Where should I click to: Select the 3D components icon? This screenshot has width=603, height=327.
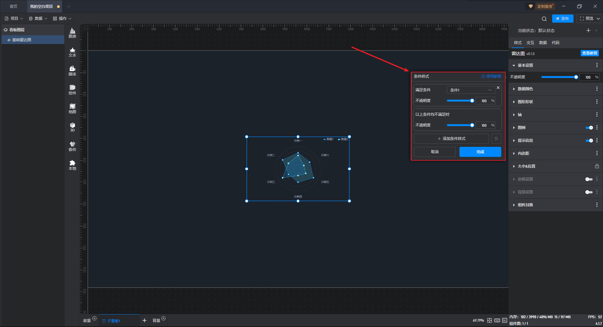pyautogui.click(x=72, y=127)
